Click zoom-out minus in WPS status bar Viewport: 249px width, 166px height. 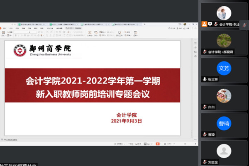point(174,144)
